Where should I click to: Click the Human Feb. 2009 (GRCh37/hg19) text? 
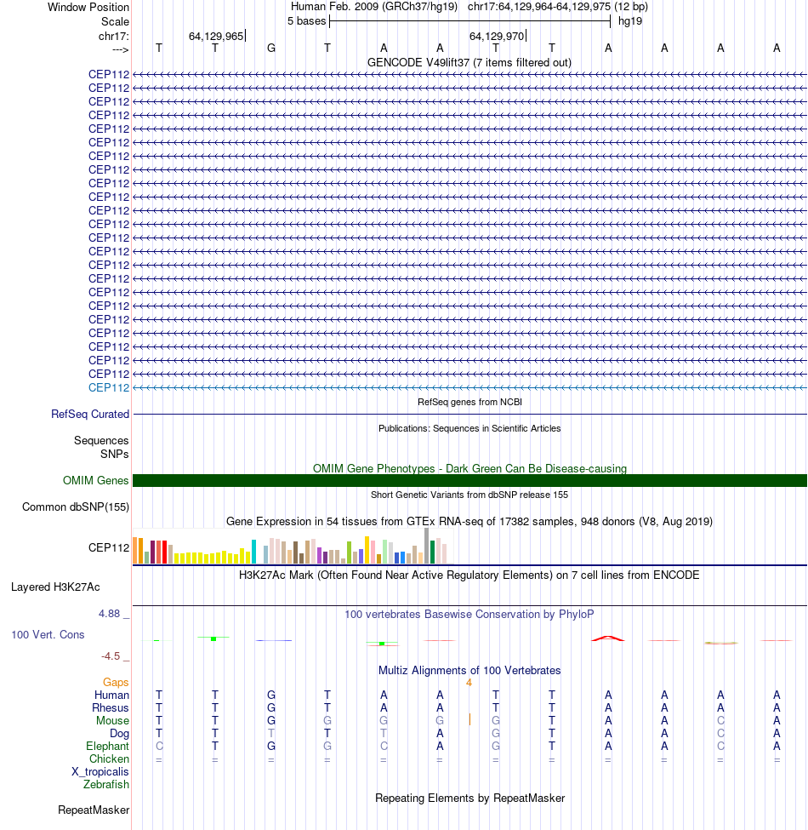point(374,7)
